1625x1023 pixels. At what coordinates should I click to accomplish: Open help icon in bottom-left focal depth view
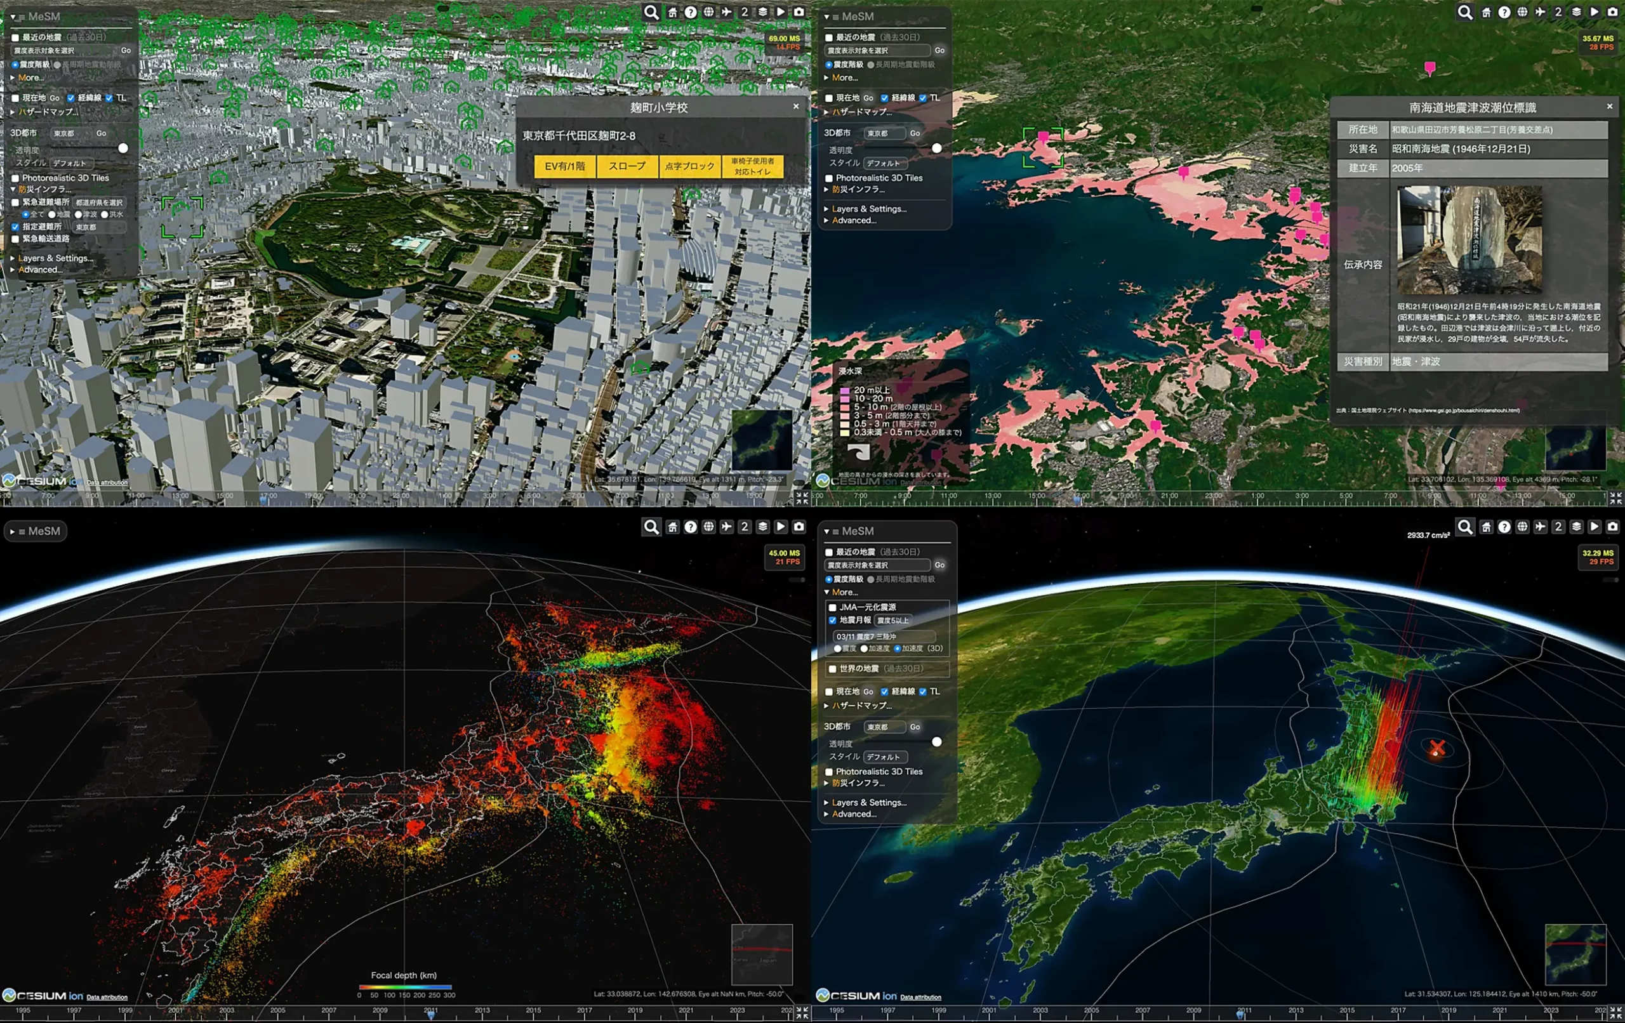(x=691, y=527)
